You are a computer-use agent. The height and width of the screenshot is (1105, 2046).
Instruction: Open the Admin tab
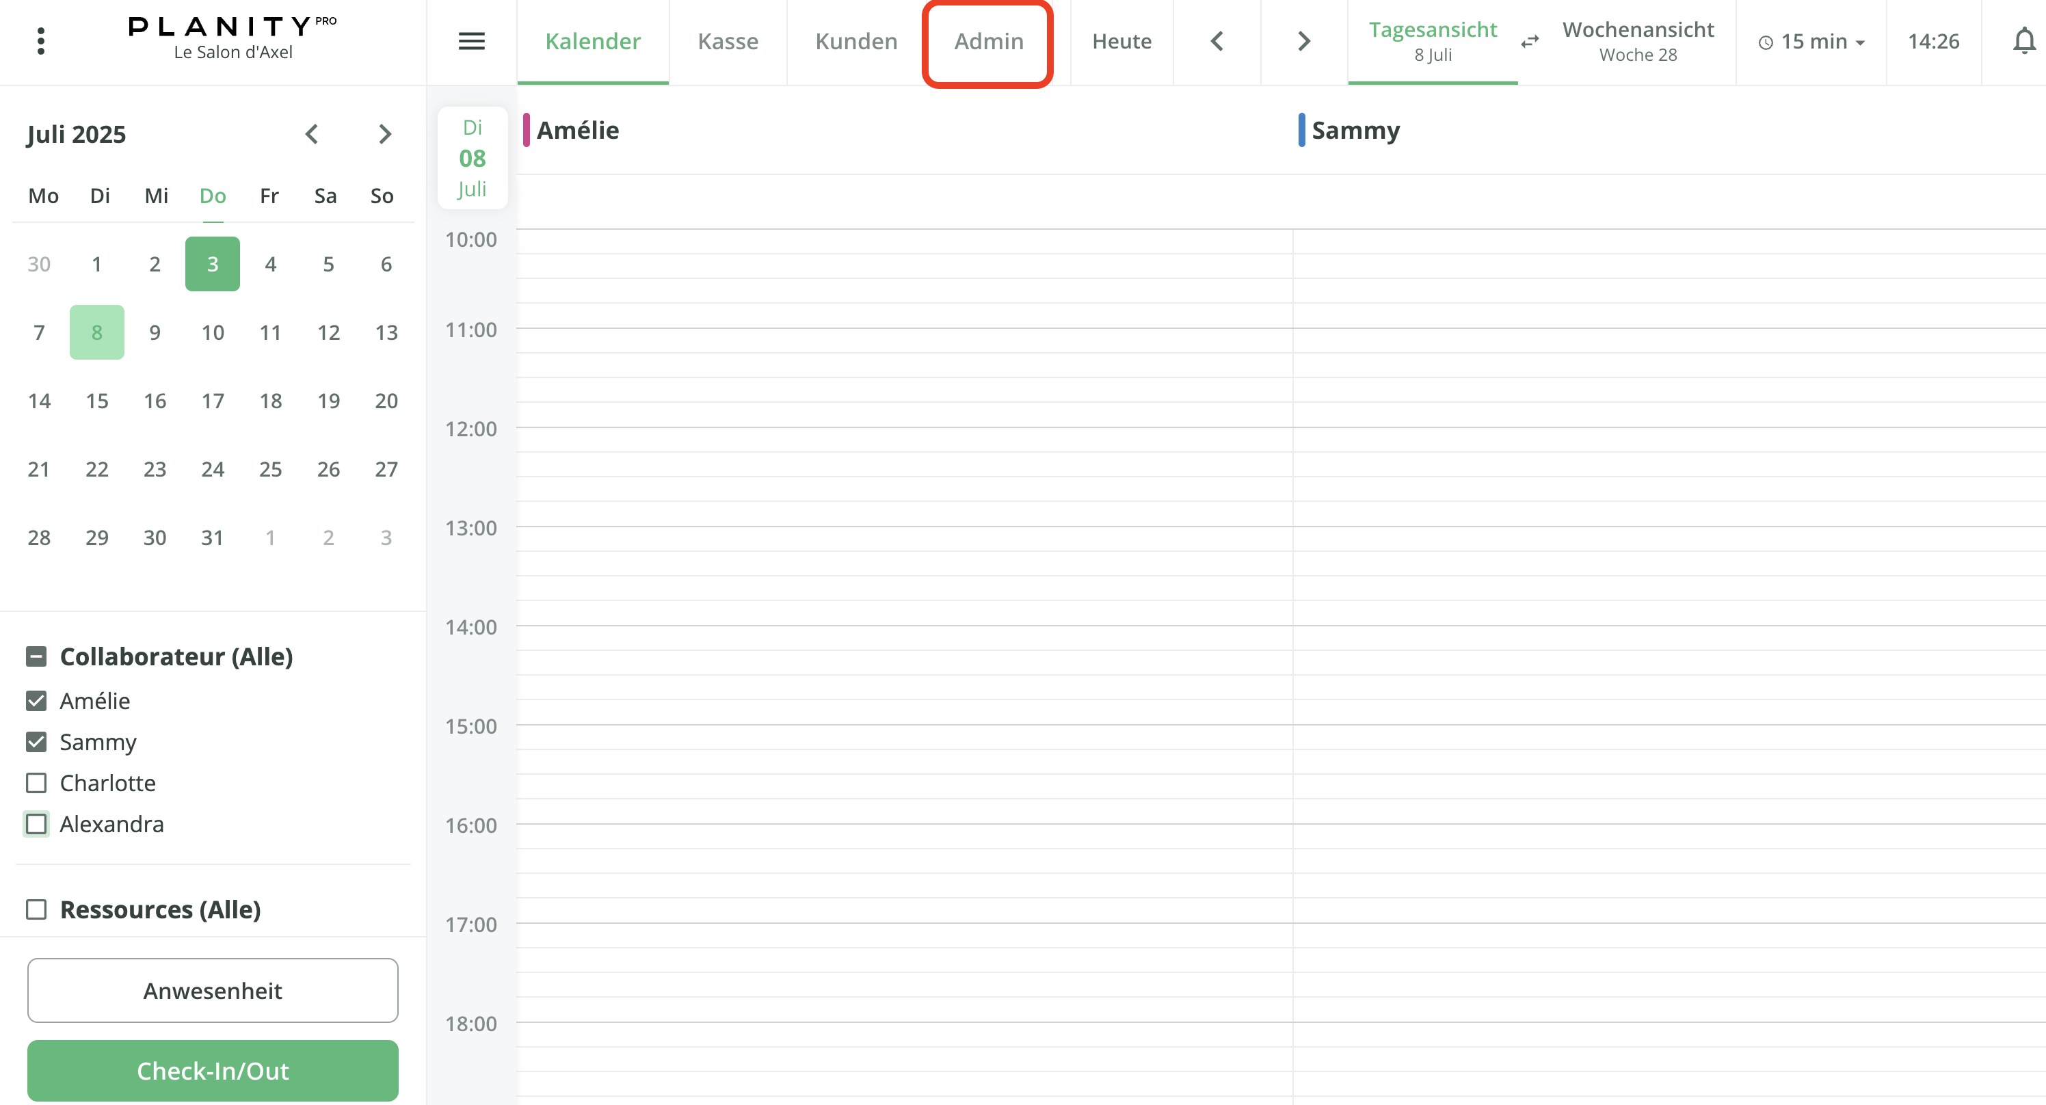point(988,41)
